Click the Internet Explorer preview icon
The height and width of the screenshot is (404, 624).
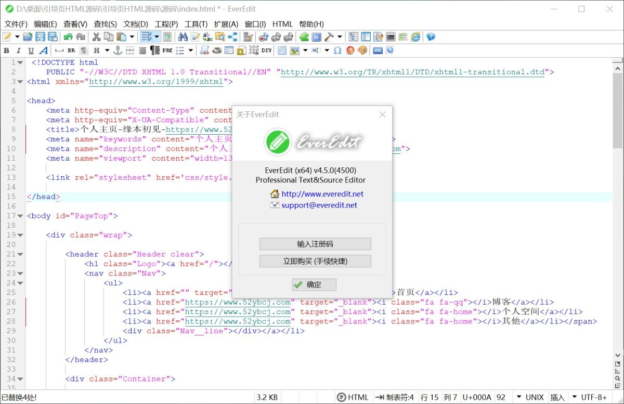(x=415, y=37)
